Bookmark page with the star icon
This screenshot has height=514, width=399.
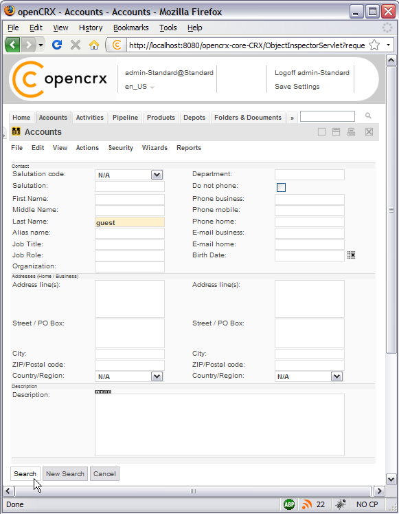[374, 45]
